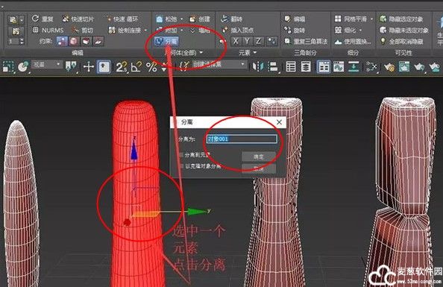Open the 视图 coordinate system dropdown
Screen dimensions: 443x287
tap(47, 65)
